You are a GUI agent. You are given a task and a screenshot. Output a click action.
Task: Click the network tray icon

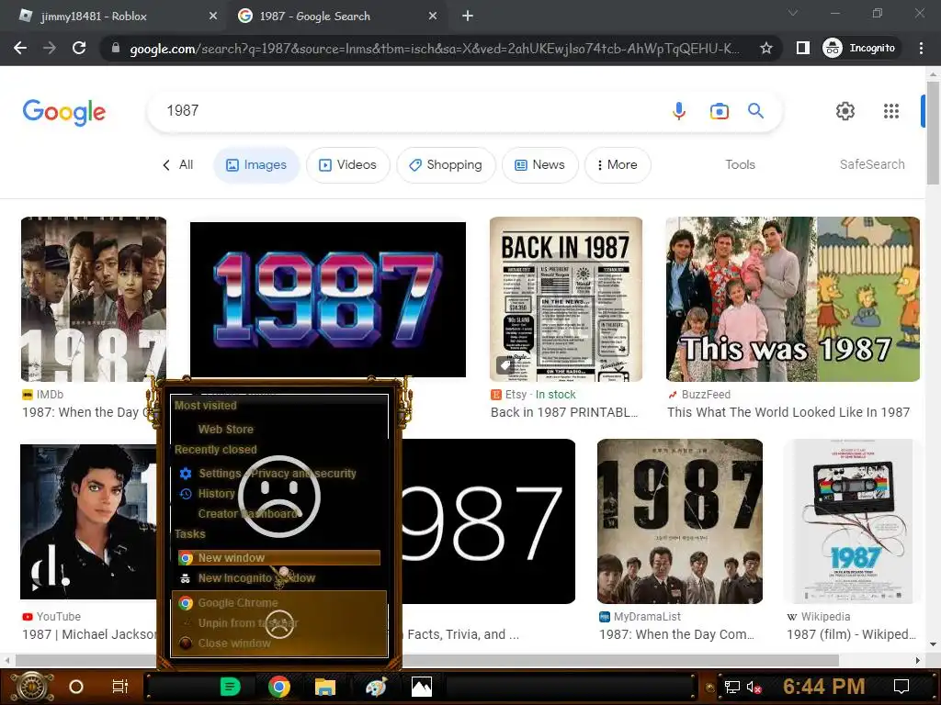coord(731,687)
